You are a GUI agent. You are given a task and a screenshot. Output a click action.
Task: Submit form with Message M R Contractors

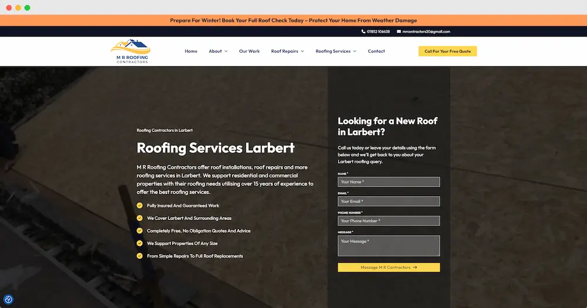tap(389, 268)
